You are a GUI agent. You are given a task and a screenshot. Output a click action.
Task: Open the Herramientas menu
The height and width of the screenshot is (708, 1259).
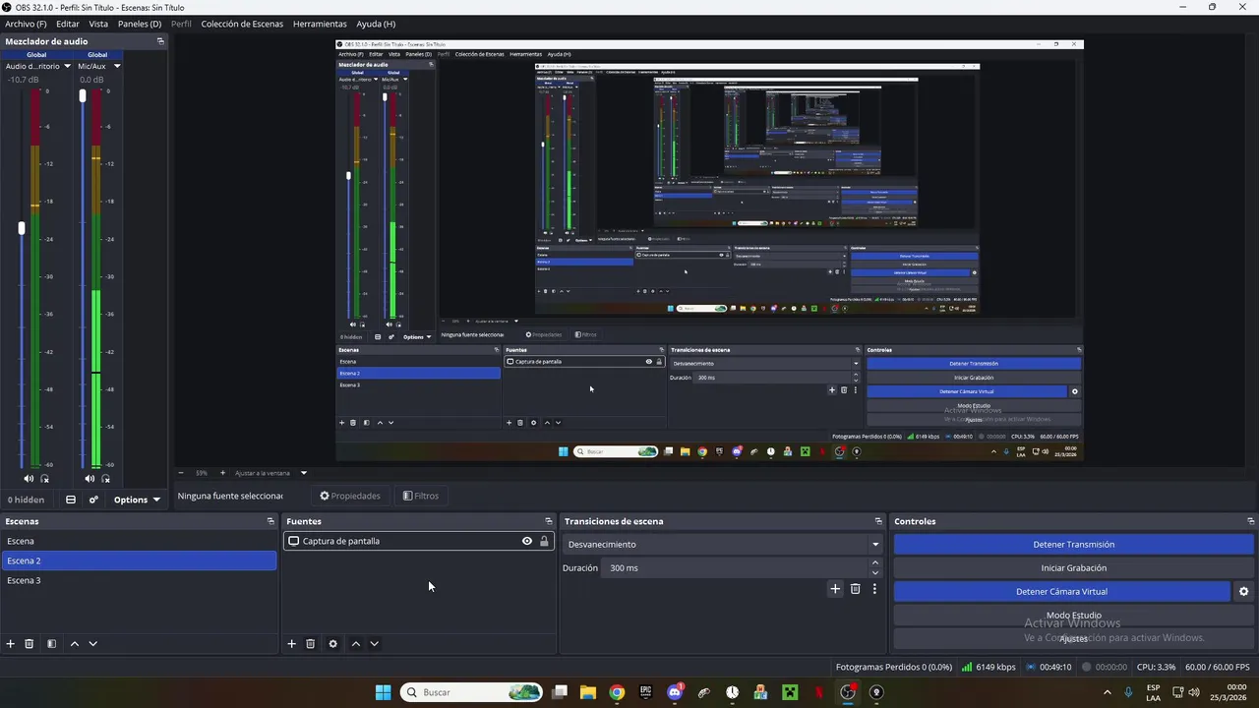pos(320,24)
